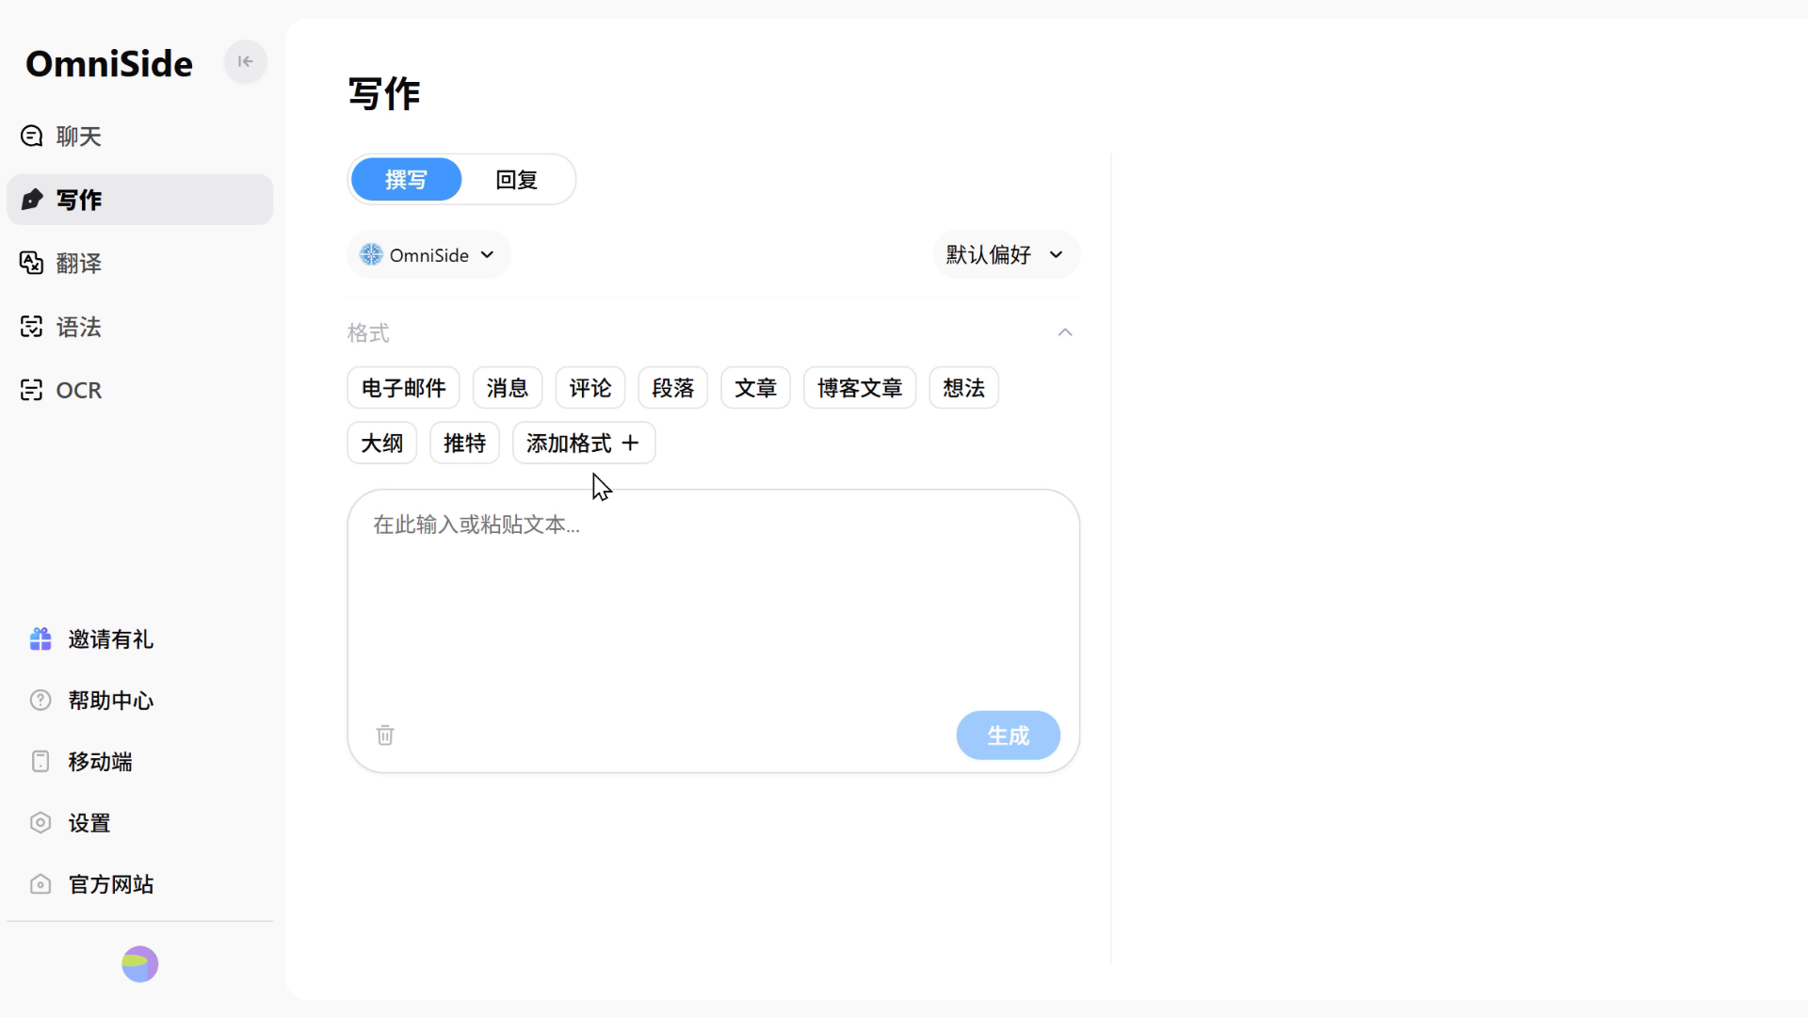Switch to Compose (撰写) mode
Screen dimensions: 1808x1017
pos(406,180)
